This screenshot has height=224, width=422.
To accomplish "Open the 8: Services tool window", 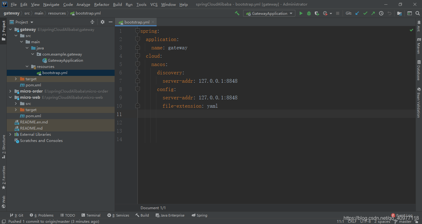I will click(x=118, y=215).
